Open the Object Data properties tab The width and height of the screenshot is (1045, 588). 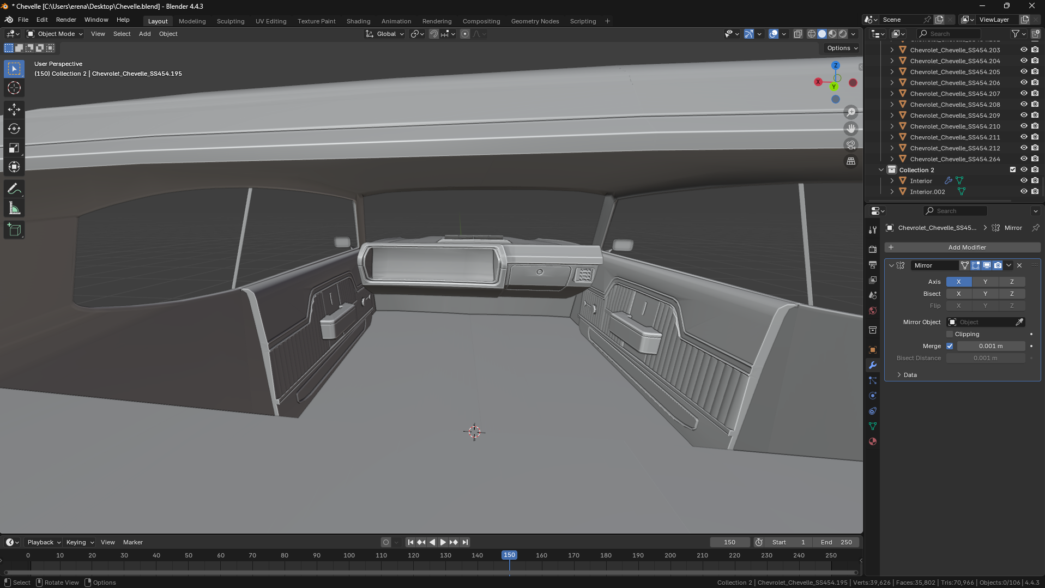click(x=873, y=426)
